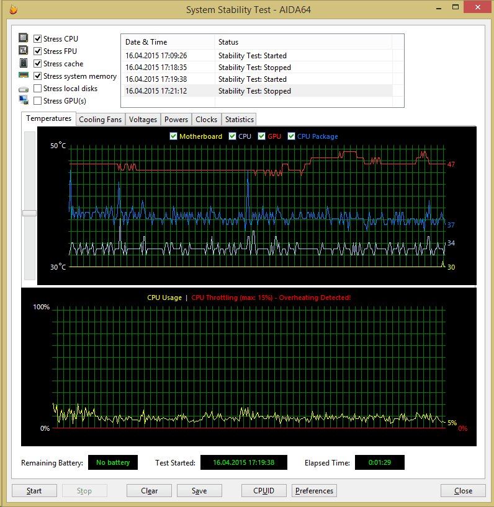Click the hard disk icon beside Stress local disks
Viewport: 494px width, 507px height.
(x=24, y=89)
